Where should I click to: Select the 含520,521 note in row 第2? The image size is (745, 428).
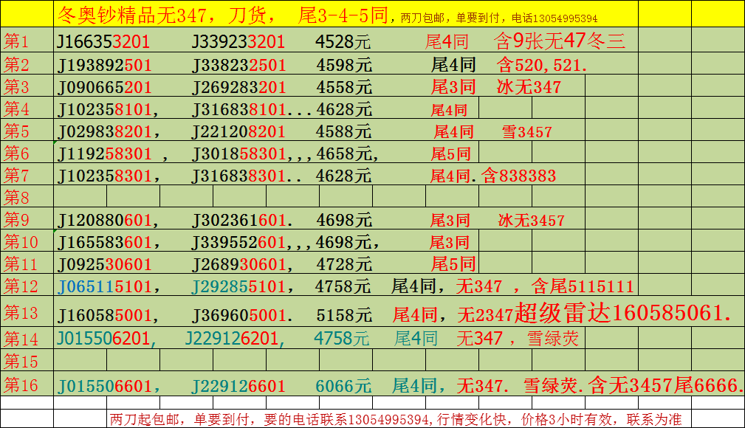(x=543, y=65)
